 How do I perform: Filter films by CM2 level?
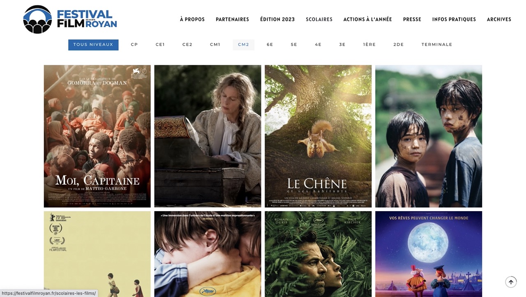click(x=244, y=45)
